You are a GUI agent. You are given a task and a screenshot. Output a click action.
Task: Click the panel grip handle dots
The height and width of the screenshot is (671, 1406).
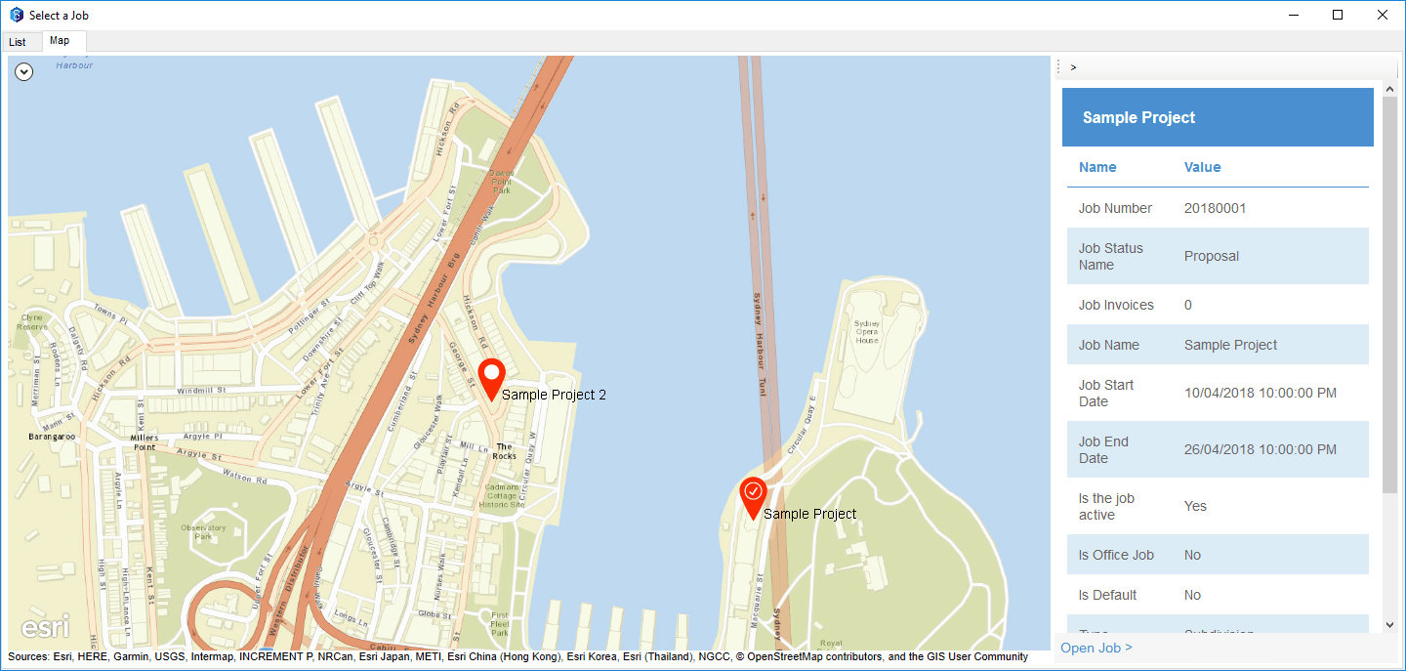coord(1058,67)
